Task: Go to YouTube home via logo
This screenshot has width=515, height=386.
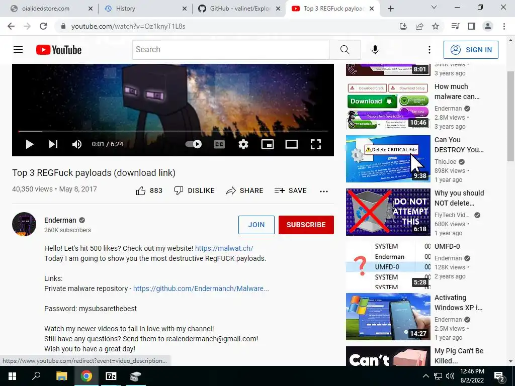Action: click(x=59, y=50)
